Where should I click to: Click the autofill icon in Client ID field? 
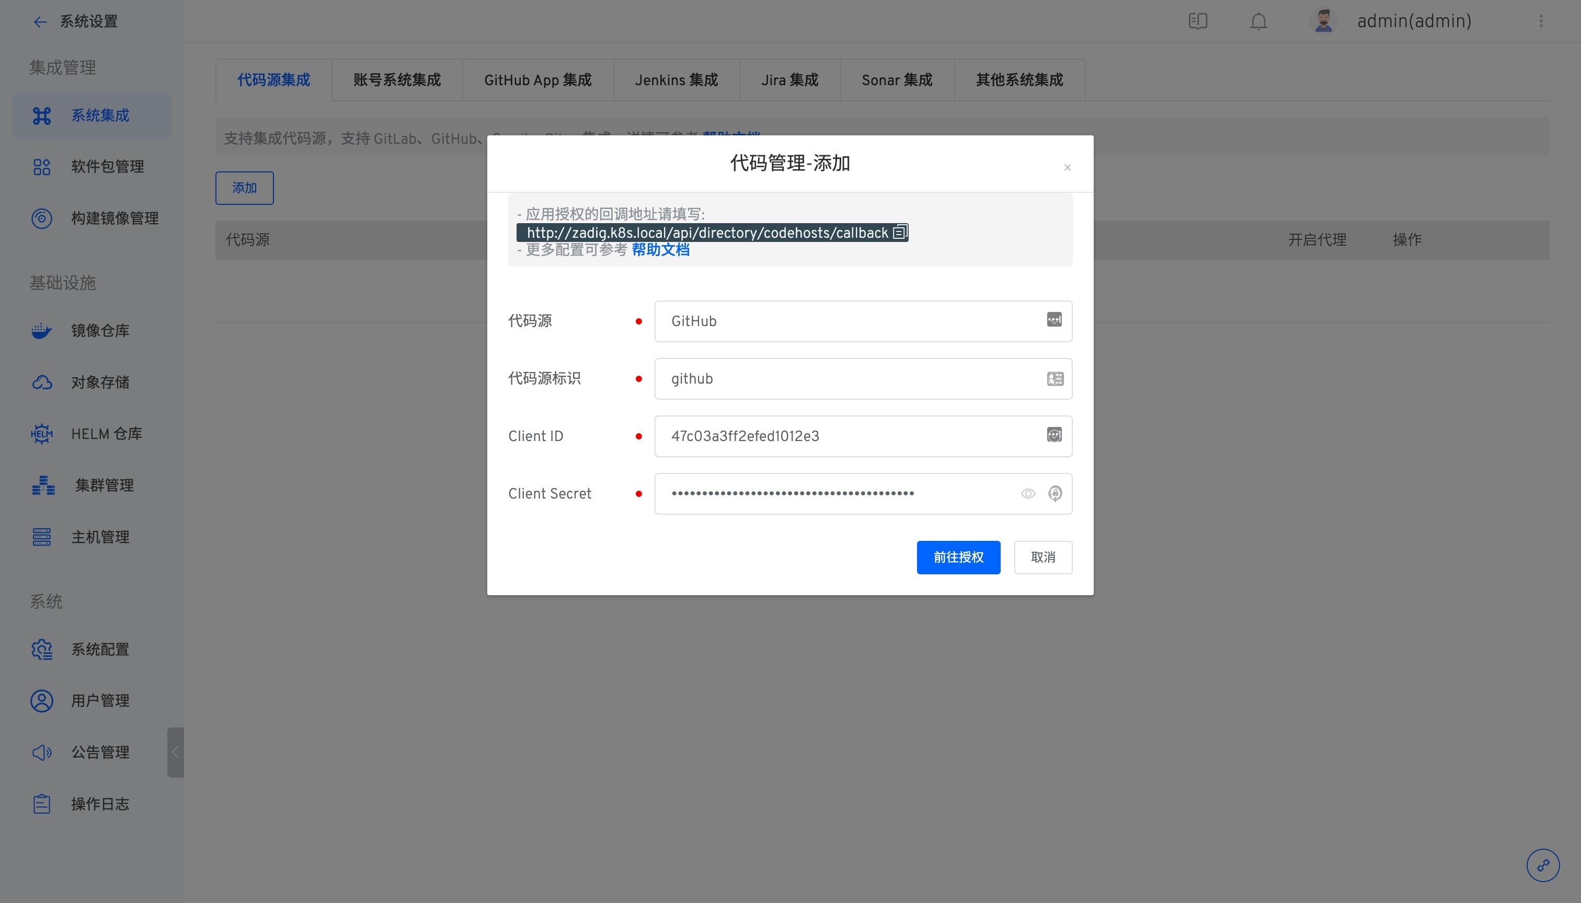pyautogui.click(x=1054, y=435)
